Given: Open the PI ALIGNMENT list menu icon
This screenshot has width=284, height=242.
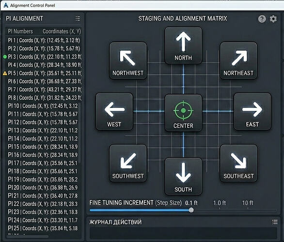Looking at the screenshot, I should [x=78, y=18].
